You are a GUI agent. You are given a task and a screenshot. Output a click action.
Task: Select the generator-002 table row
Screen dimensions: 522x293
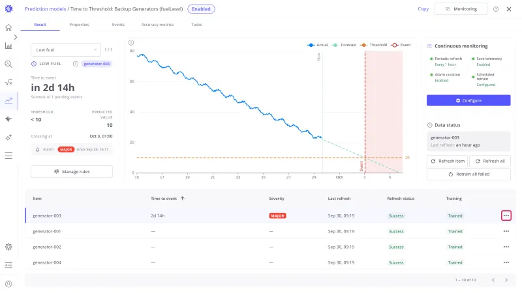pyautogui.click(x=270, y=247)
